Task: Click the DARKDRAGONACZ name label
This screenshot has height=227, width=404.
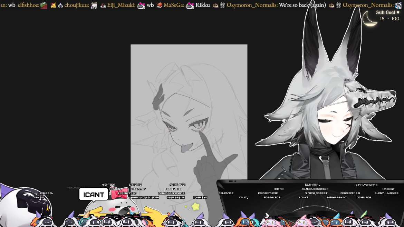Action: point(171,193)
